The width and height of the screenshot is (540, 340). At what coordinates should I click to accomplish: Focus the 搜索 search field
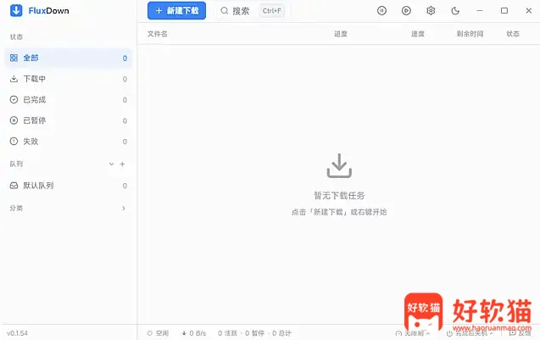[x=252, y=11]
